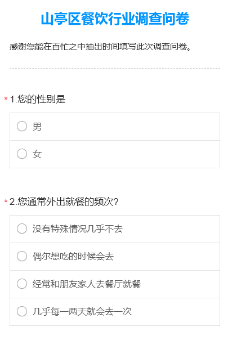Click the red asterisk beside question 1
The image size is (228, 345).
point(6,99)
